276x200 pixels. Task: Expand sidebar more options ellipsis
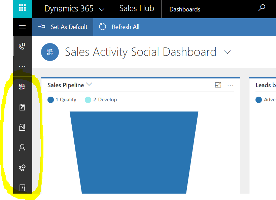coord(22,66)
